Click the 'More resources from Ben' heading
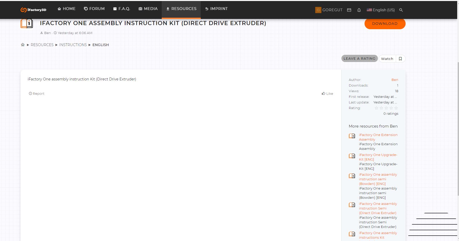This screenshot has width=459, height=241. point(373,126)
